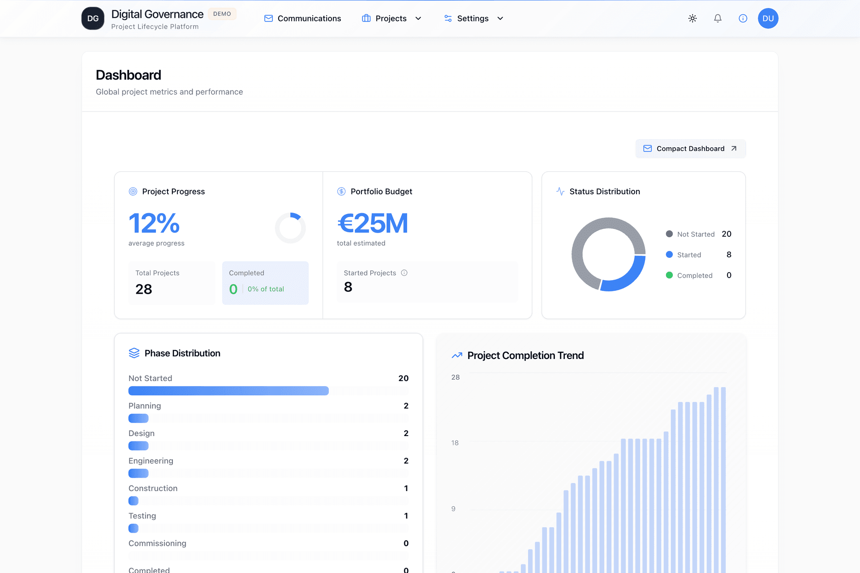
Task: Open the Compact Dashboard
Action: click(690, 149)
